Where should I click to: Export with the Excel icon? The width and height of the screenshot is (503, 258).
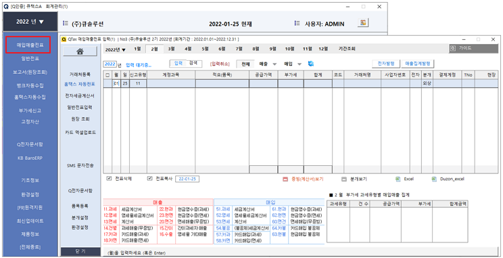pyautogui.click(x=398, y=179)
